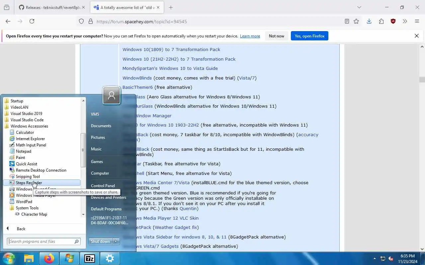This screenshot has height=265, width=425.
Task: Click the search magnifier in start menu
Action: click(x=76, y=241)
